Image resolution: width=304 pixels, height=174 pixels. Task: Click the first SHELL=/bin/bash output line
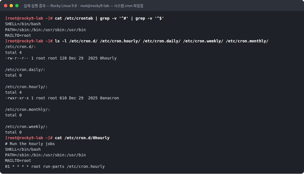pos(23,24)
